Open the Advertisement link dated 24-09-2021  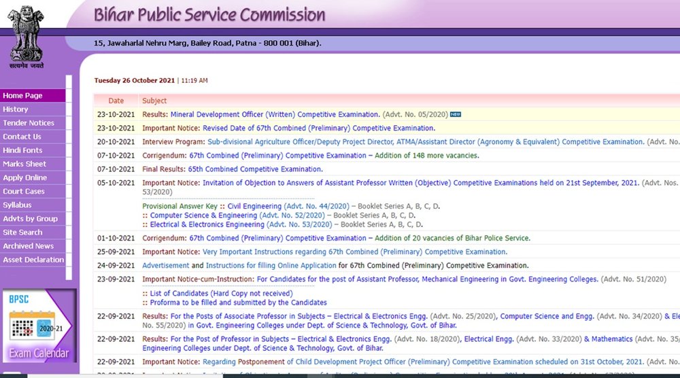click(x=166, y=266)
